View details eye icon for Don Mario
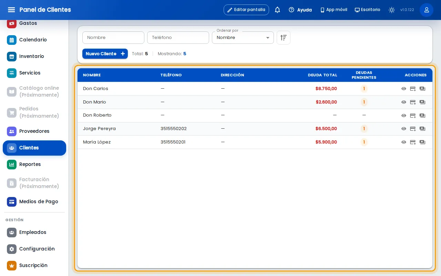 404,102
